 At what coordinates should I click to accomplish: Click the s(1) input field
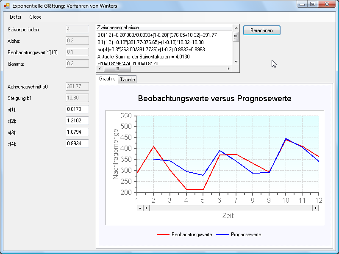[77, 109]
